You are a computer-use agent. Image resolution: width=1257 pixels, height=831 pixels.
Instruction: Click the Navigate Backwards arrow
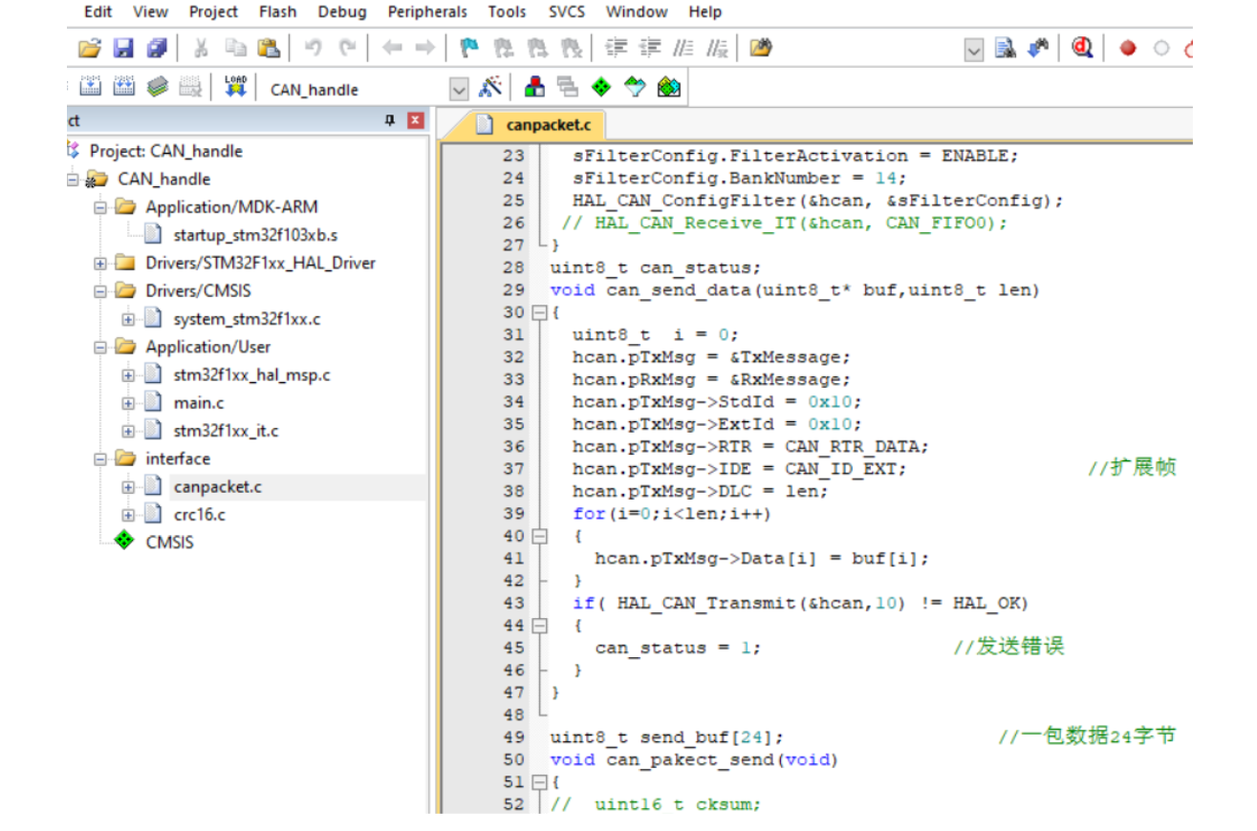coord(392,48)
